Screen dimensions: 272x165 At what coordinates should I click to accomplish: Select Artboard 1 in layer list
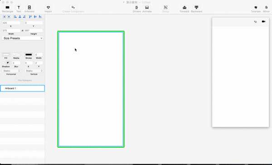tap(22, 88)
